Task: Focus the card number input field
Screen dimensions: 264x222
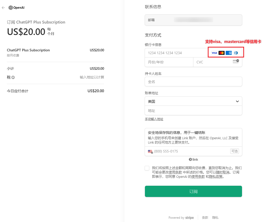Action: tap(176, 53)
